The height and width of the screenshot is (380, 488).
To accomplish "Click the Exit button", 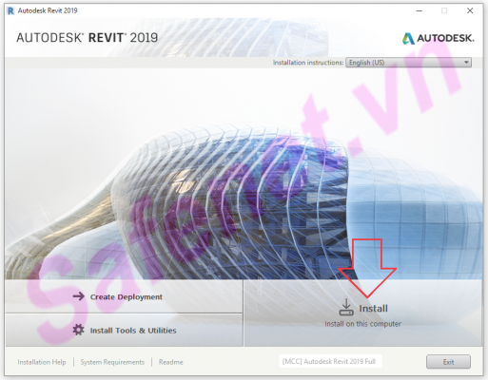I will [x=448, y=362].
